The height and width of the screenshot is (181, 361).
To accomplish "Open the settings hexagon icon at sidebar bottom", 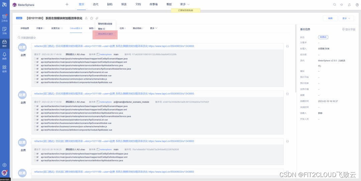I will (x=4, y=165).
